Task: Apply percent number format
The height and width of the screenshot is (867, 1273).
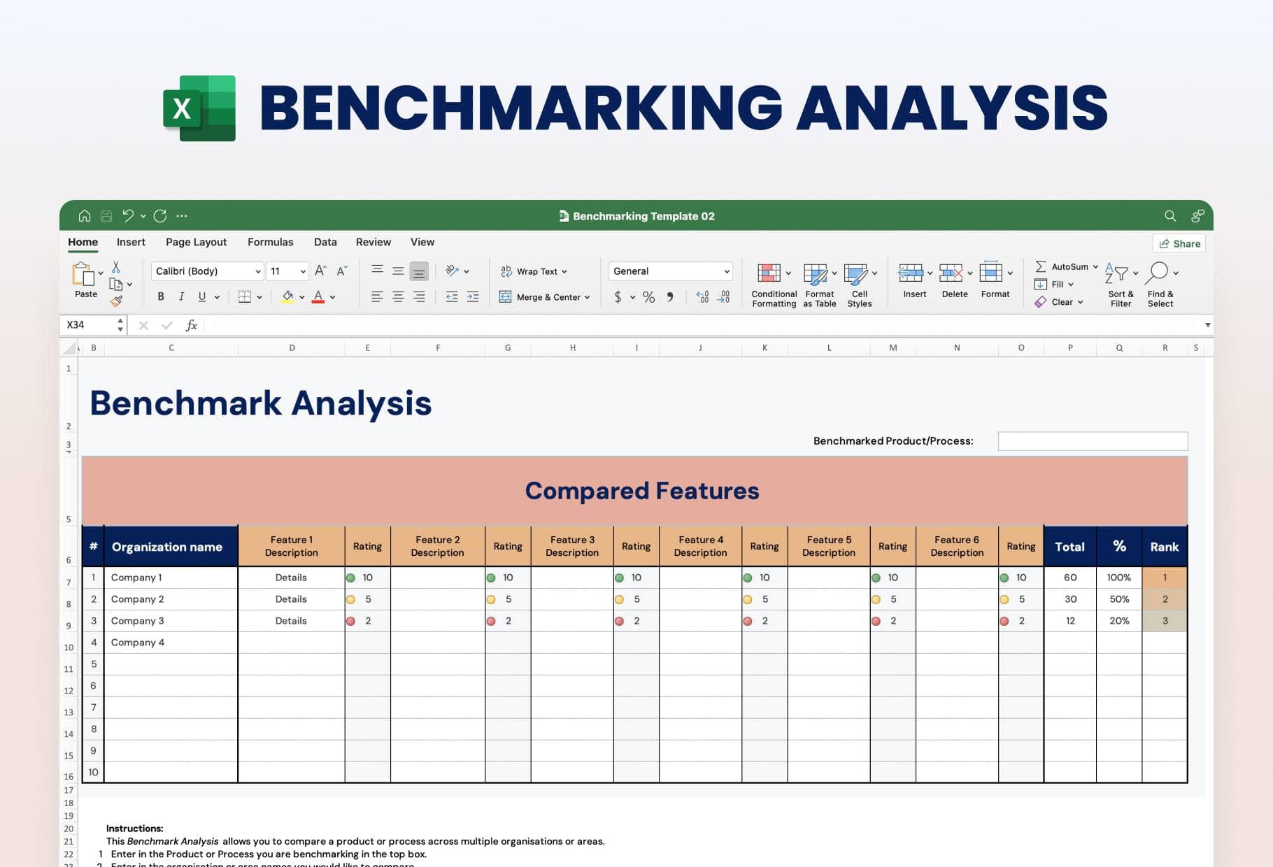Action: [648, 296]
